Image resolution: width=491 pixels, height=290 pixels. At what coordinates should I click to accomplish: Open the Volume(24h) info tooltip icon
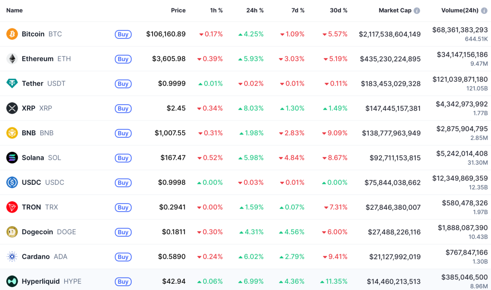pos(483,10)
